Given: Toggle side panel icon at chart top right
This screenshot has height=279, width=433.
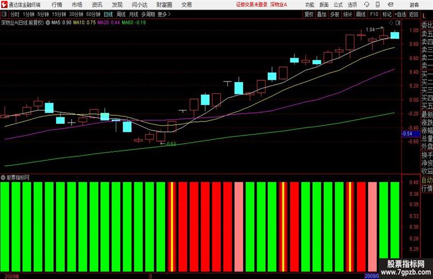Looking at the screenshot, I should point(398,23).
